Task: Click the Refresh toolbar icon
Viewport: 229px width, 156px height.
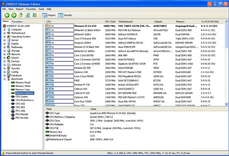Action: click(x=27, y=15)
